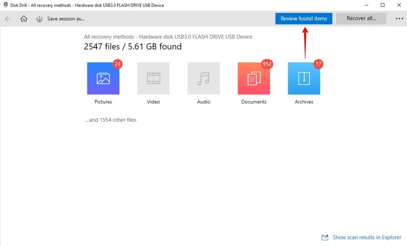Viewport: 407px width, 246px height.
Task: Click the Disk Drill title bar icon
Action: point(5,5)
